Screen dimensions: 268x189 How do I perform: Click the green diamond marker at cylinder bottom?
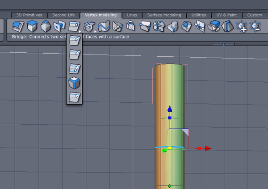pos(170,186)
